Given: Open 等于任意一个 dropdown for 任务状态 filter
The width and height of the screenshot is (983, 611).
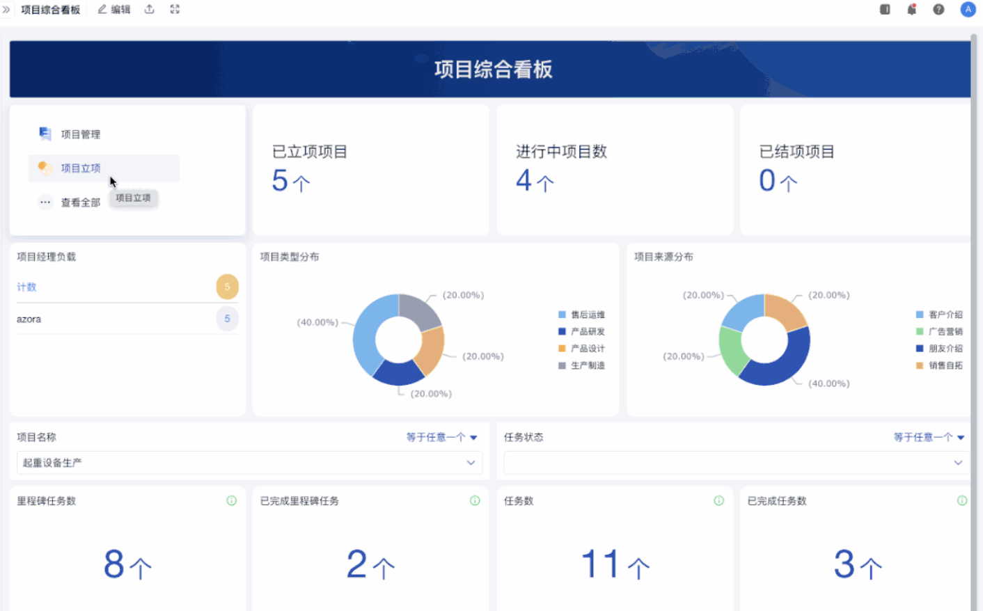Looking at the screenshot, I should point(929,437).
